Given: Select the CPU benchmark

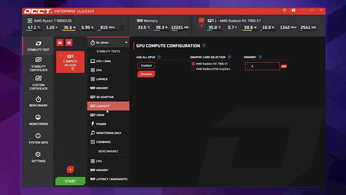Looking at the screenshot, I should click(x=108, y=161).
